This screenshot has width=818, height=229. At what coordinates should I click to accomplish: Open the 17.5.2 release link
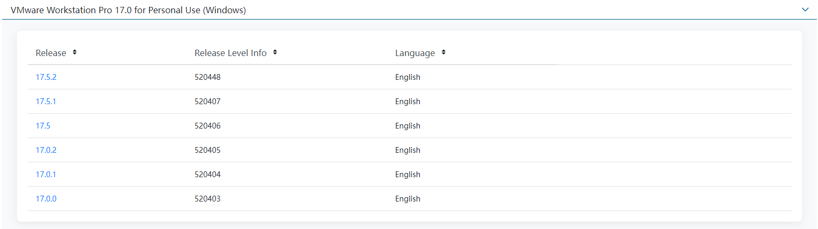pos(46,77)
